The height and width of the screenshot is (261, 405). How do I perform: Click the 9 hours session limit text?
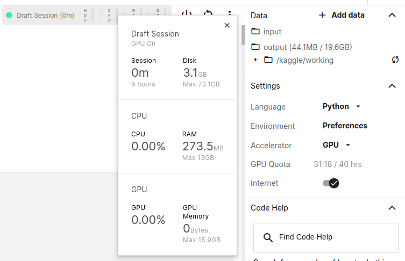pos(143,84)
